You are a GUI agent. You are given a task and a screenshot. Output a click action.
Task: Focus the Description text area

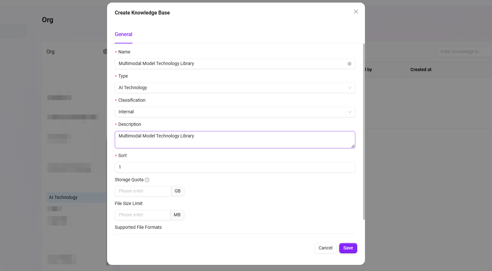pos(235,140)
